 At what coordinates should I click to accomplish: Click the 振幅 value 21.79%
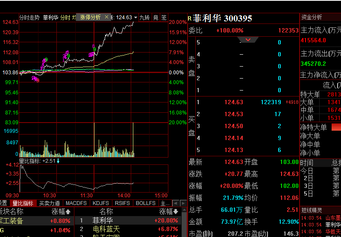click(233, 198)
